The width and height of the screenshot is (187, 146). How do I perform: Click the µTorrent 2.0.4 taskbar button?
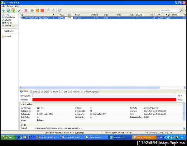120,137
